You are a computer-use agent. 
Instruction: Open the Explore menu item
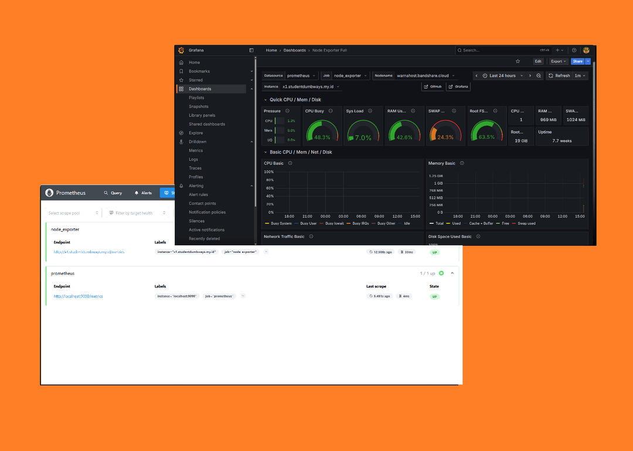[196, 133]
